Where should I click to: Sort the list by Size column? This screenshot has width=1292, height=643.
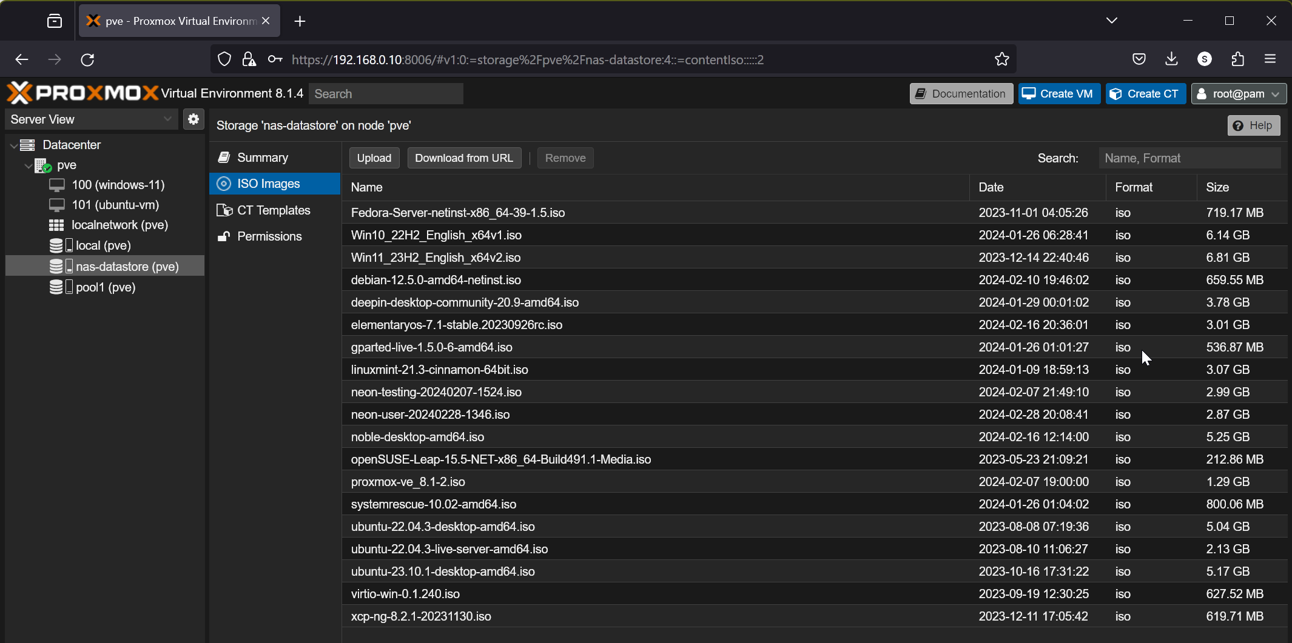tap(1242, 187)
